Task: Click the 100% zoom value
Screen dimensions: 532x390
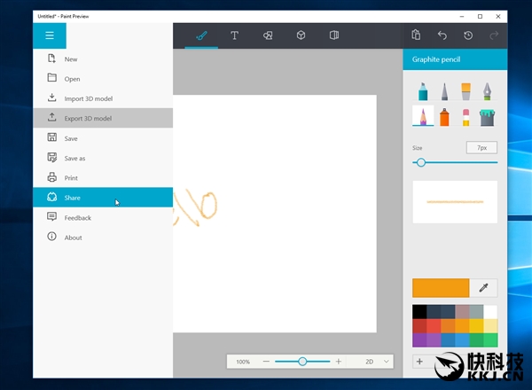Action: click(x=243, y=362)
